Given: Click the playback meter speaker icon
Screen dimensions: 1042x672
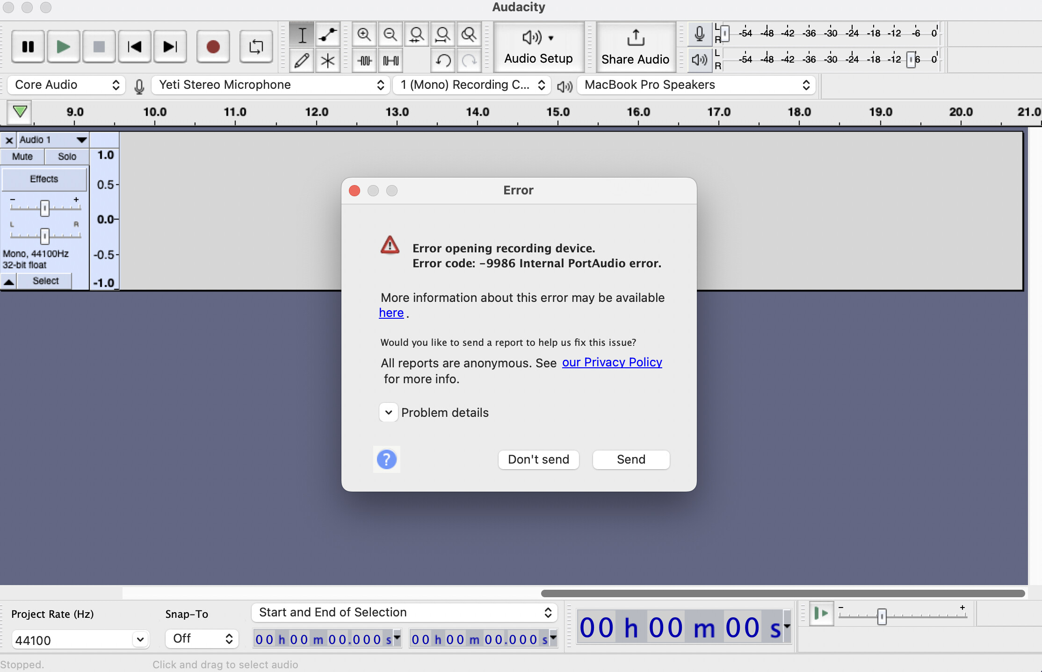Looking at the screenshot, I should click(x=699, y=60).
